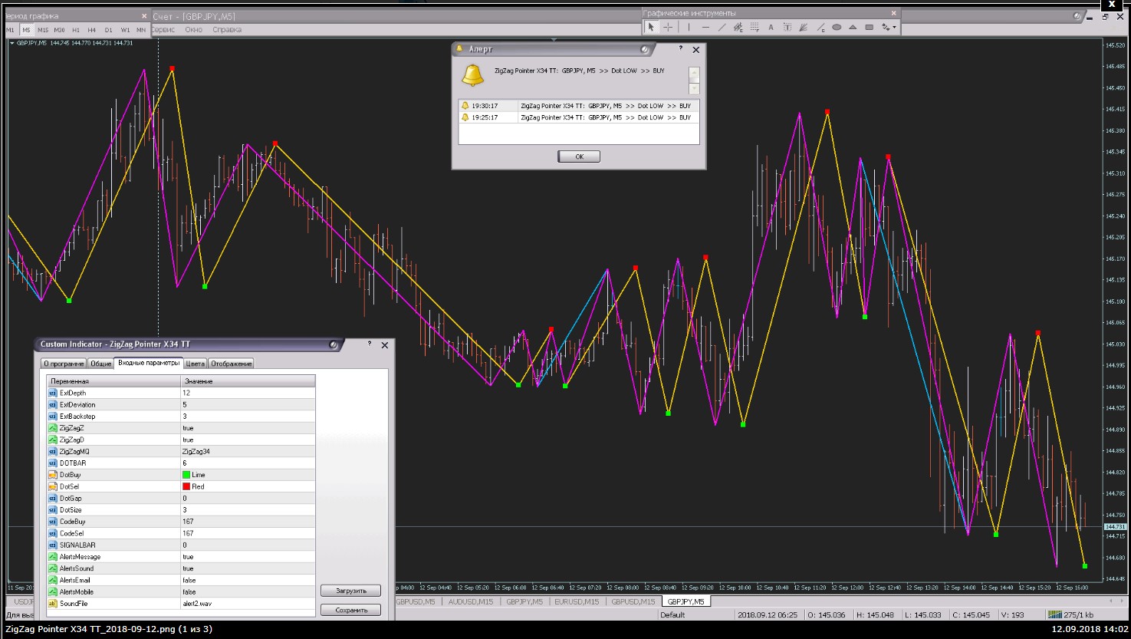Click OK in the alert dialog
1131x639 pixels.
(x=579, y=156)
